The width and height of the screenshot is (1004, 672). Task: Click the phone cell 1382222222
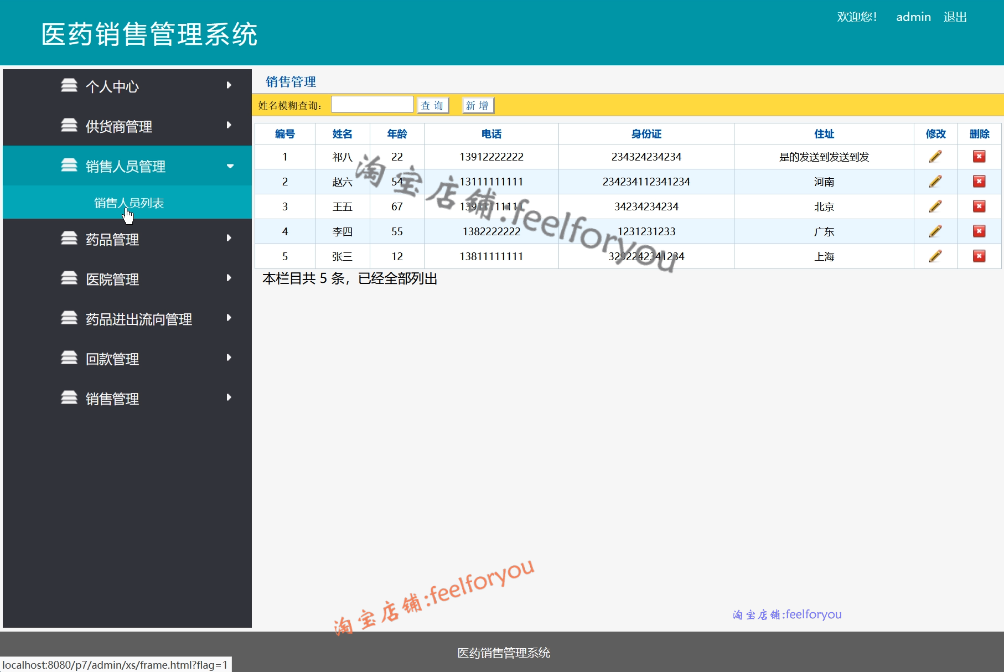(x=491, y=231)
